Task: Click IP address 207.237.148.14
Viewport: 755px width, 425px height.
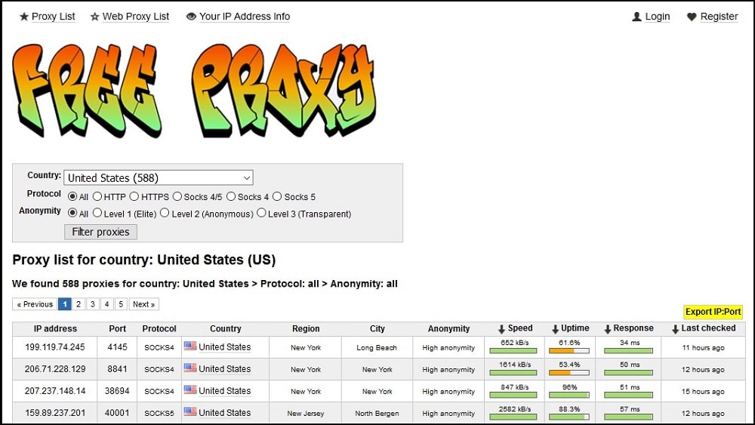Action: pyautogui.click(x=55, y=391)
